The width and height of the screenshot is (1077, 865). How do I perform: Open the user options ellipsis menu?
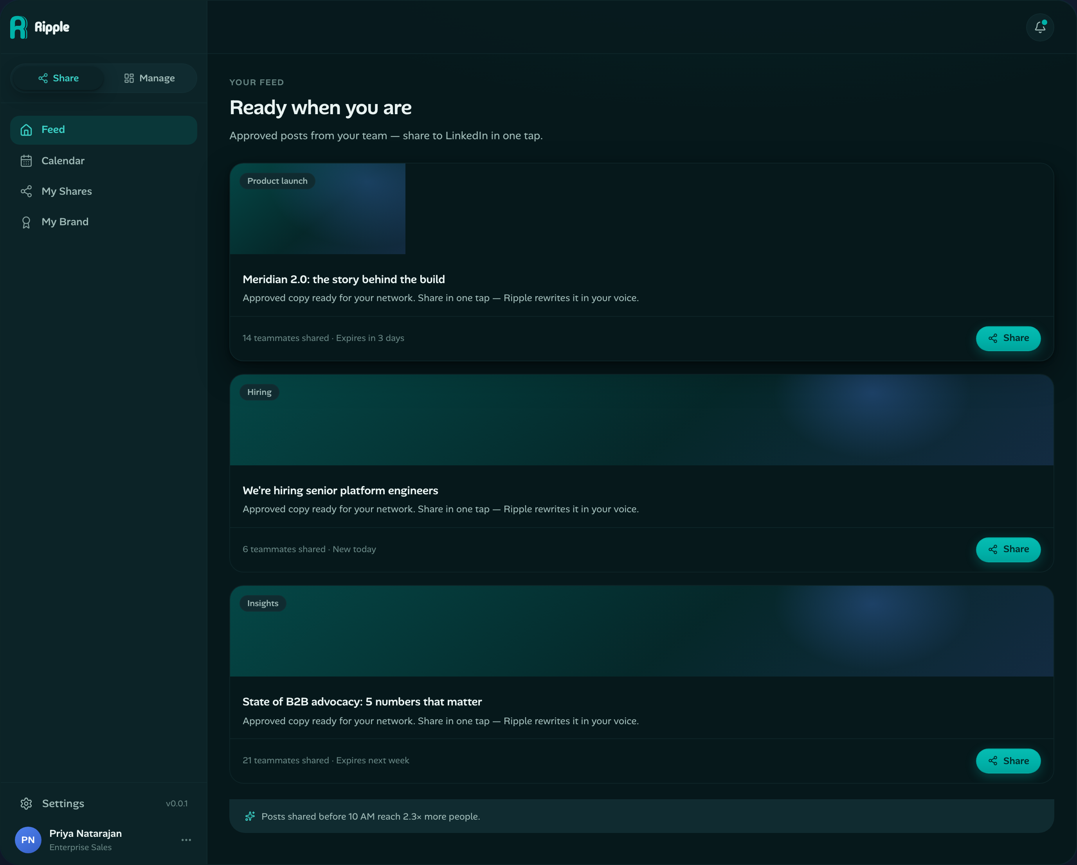pyautogui.click(x=186, y=840)
